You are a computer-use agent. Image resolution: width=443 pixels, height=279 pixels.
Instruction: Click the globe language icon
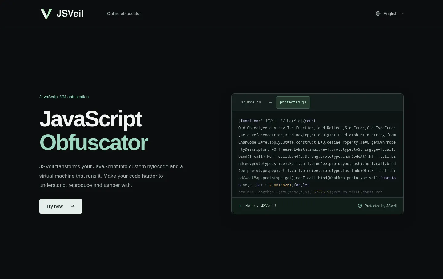[x=378, y=14]
